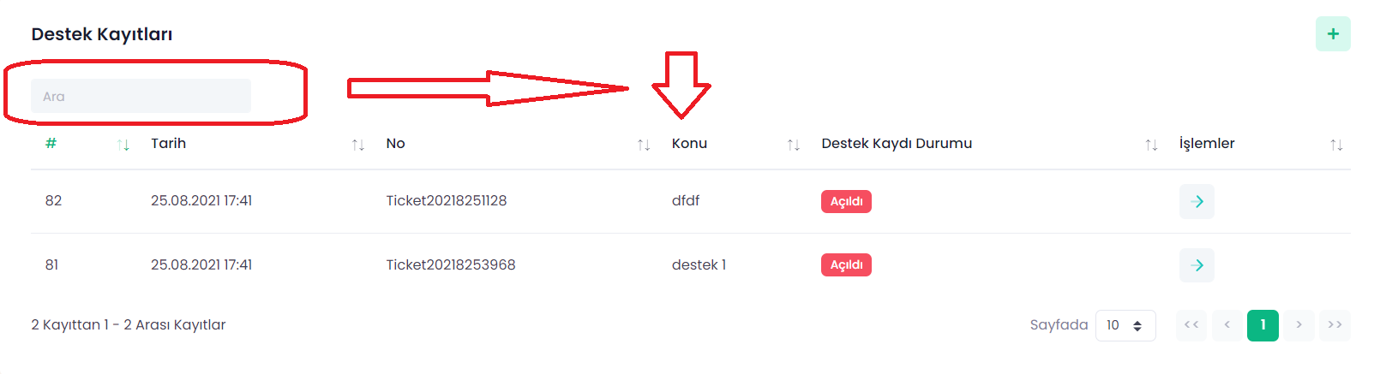Sort by Tarih column arrows
Image resolution: width=1380 pixels, height=374 pixels.
click(x=358, y=145)
